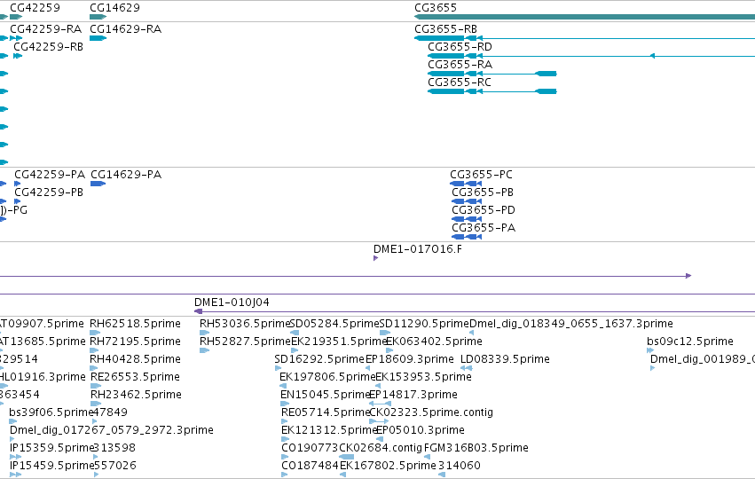Select EST EP18609.3prime

pyautogui.click(x=409, y=359)
